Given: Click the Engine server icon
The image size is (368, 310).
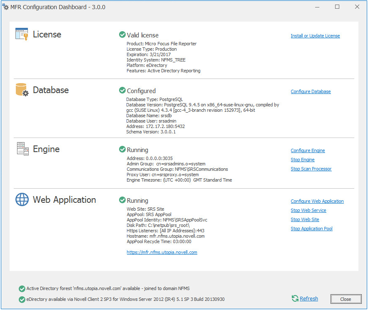Looking at the screenshot, I should (x=22, y=149).
